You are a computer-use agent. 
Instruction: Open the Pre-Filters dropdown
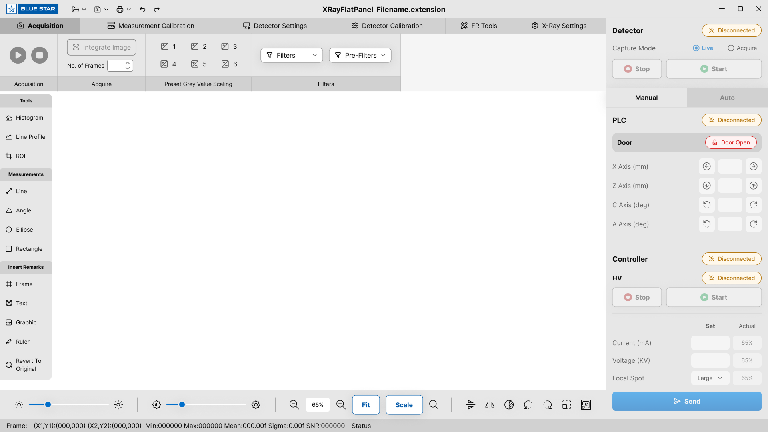pos(360,55)
